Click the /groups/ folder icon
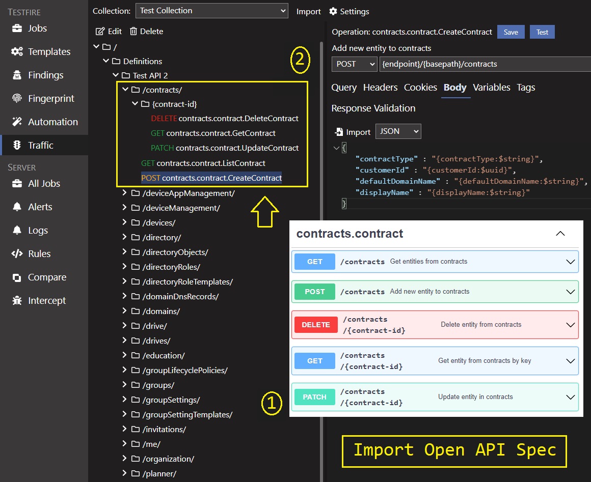Viewport: 591px width, 482px height. point(136,385)
